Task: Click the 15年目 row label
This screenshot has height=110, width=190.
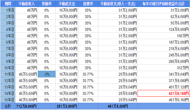Action: tap(8, 100)
